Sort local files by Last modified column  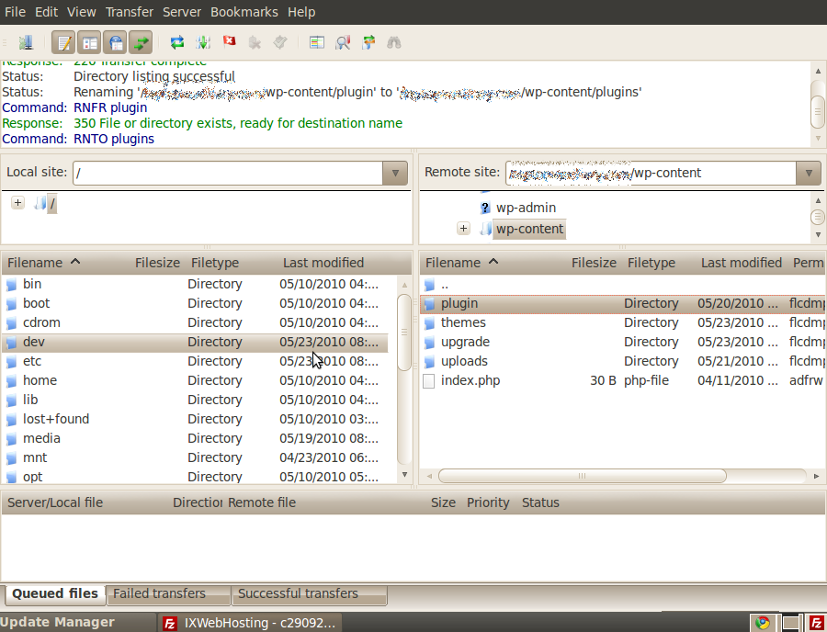pos(323,263)
